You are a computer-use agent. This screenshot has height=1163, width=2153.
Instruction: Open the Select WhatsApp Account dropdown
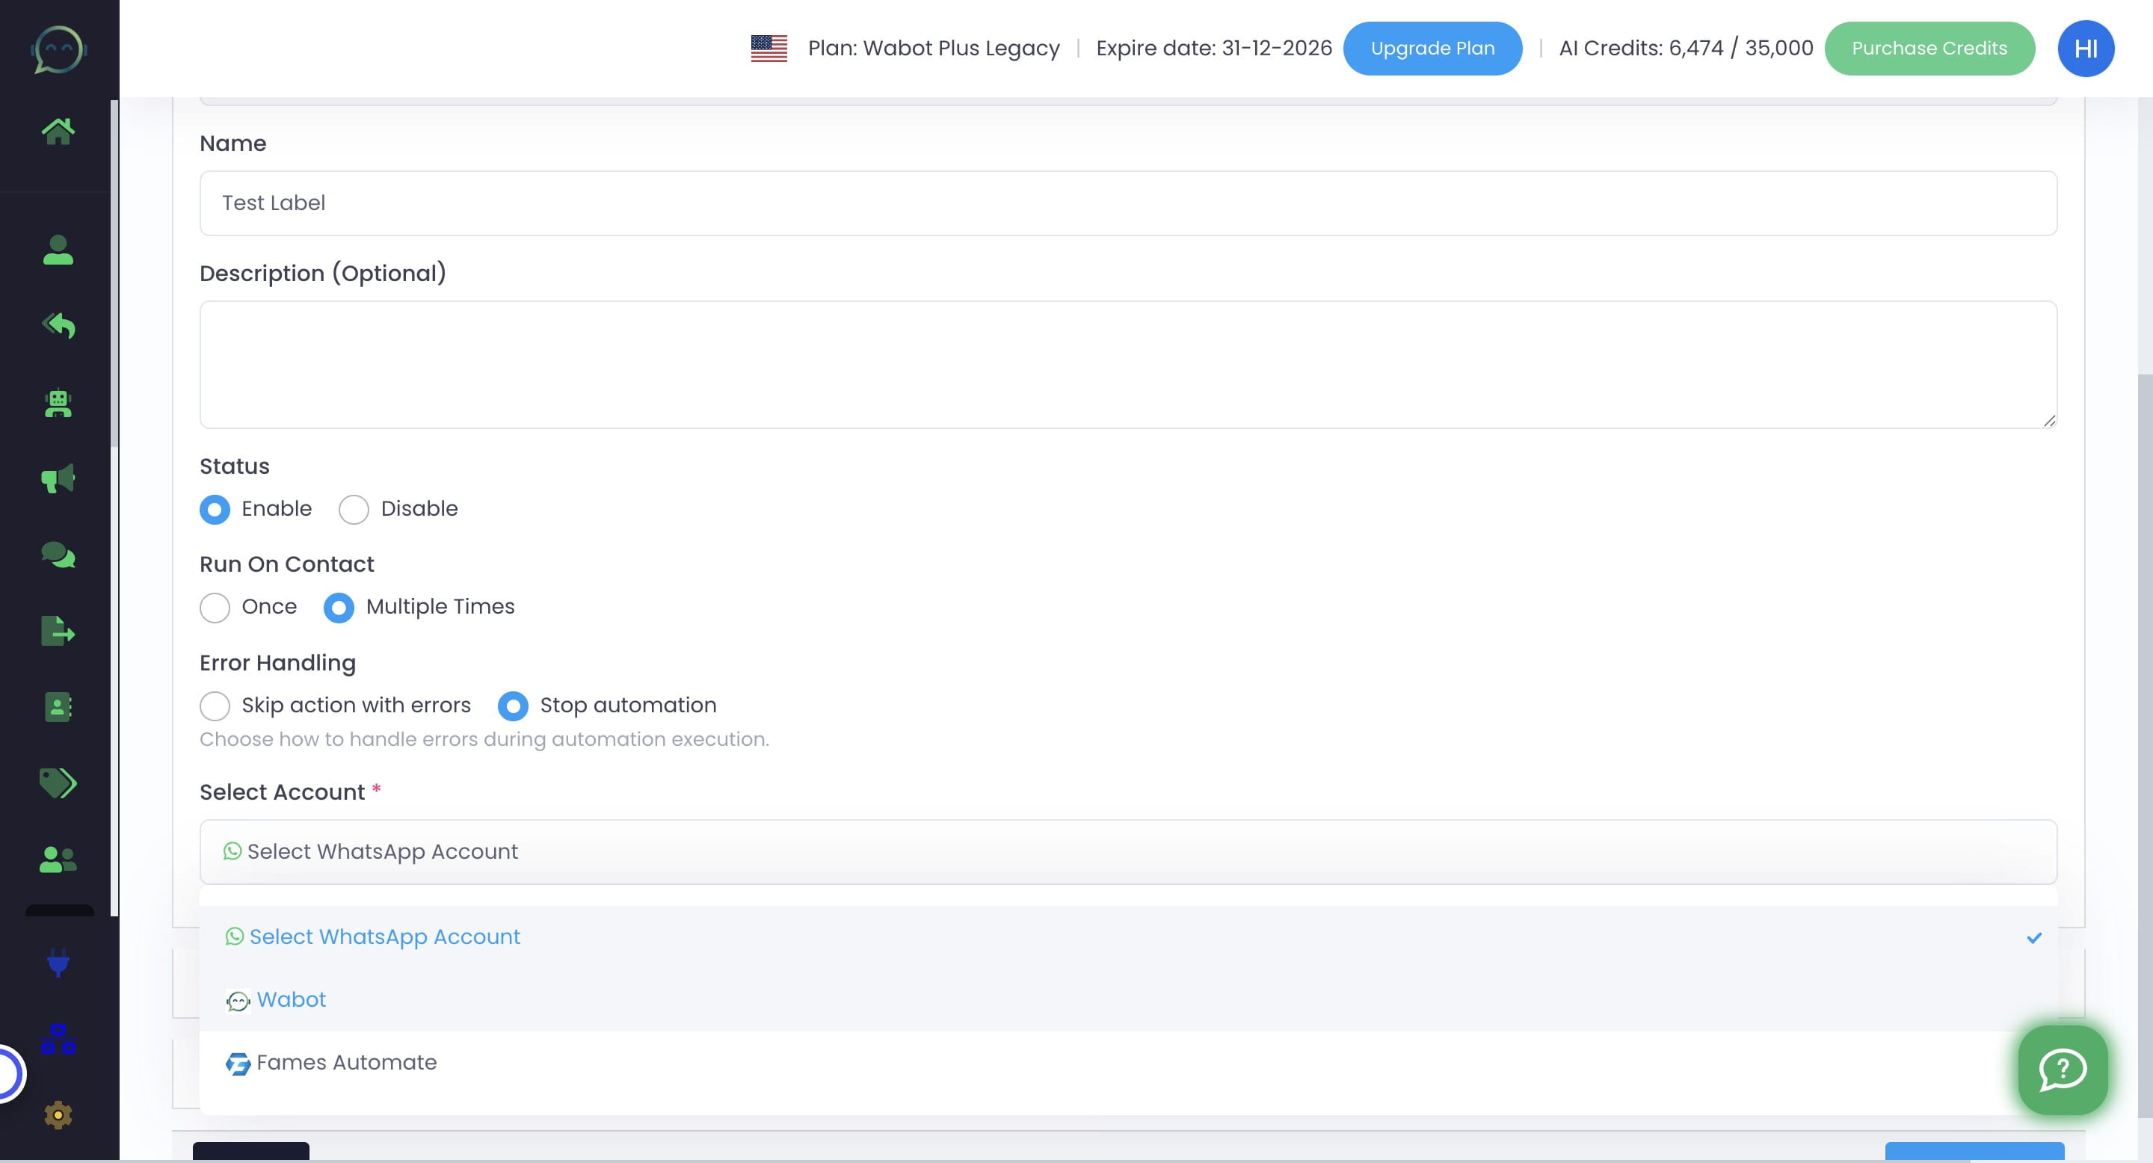pos(1127,851)
